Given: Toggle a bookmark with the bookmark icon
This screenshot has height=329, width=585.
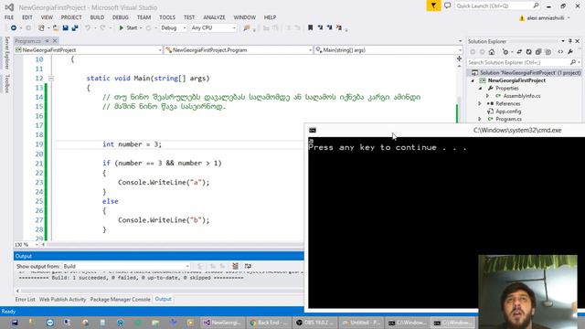Looking at the screenshot, I should [x=310, y=27].
